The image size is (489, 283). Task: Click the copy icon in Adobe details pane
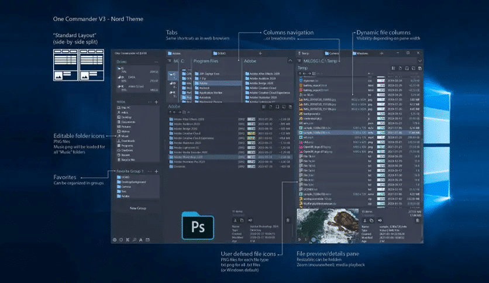click(x=242, y=220)
